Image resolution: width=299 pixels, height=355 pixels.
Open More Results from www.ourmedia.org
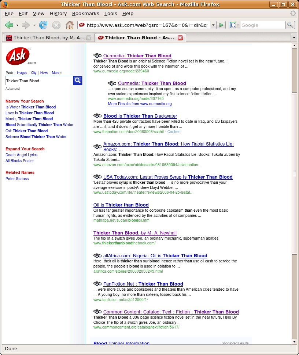(x=140, y=104)
